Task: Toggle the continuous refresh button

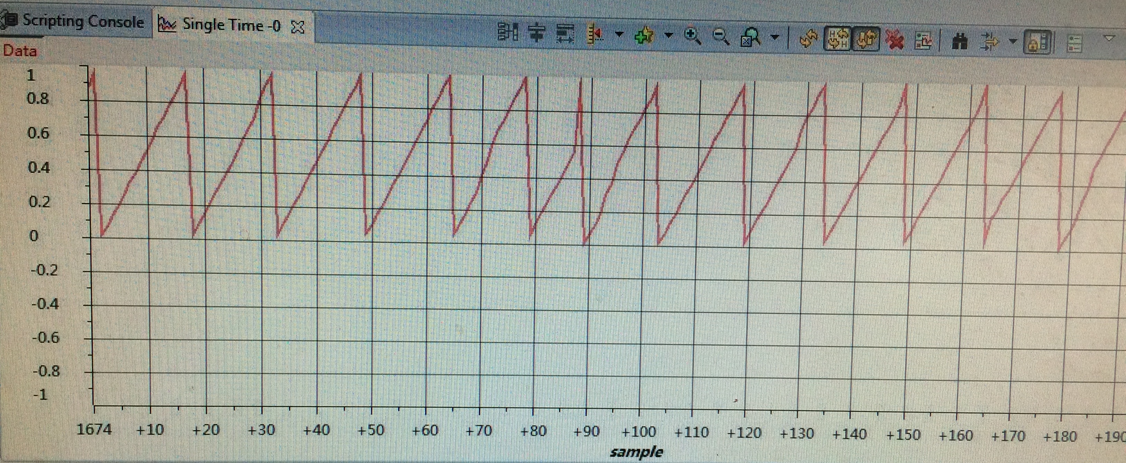Action: point(867,39)
